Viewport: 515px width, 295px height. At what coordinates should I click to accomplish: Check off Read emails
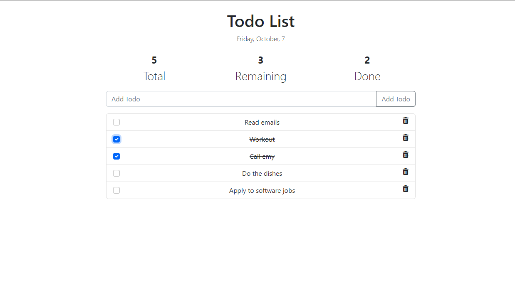click(x=116, y=122)
